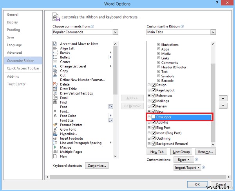Click the Bullets command icon

click(x=55, y=57)
